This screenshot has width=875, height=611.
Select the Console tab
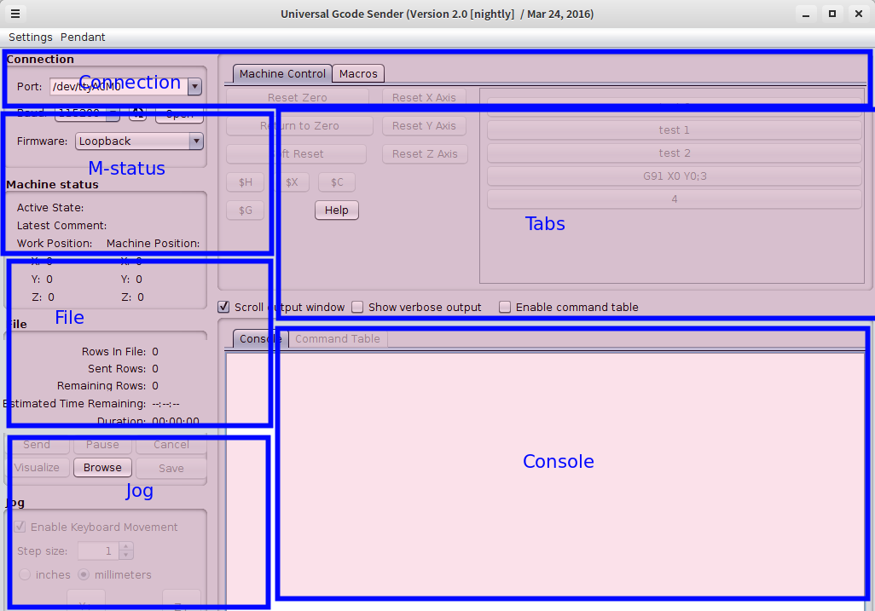point(260,338)
